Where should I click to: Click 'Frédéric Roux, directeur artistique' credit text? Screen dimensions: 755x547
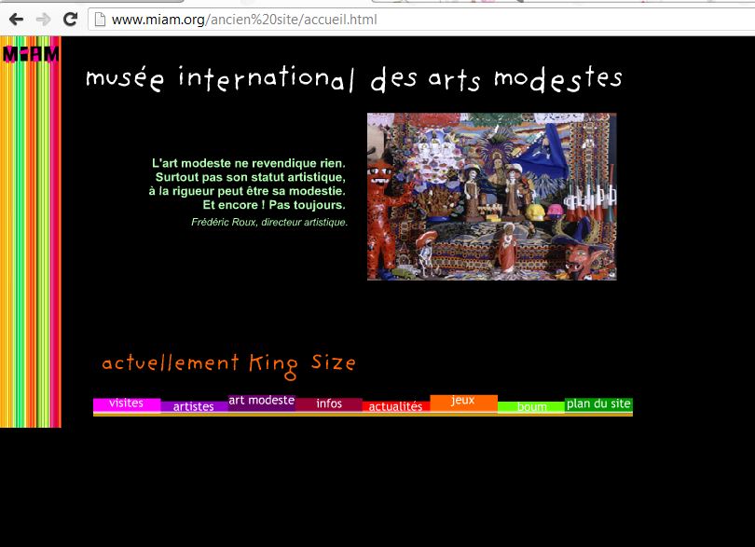click(x=268, y=223)
